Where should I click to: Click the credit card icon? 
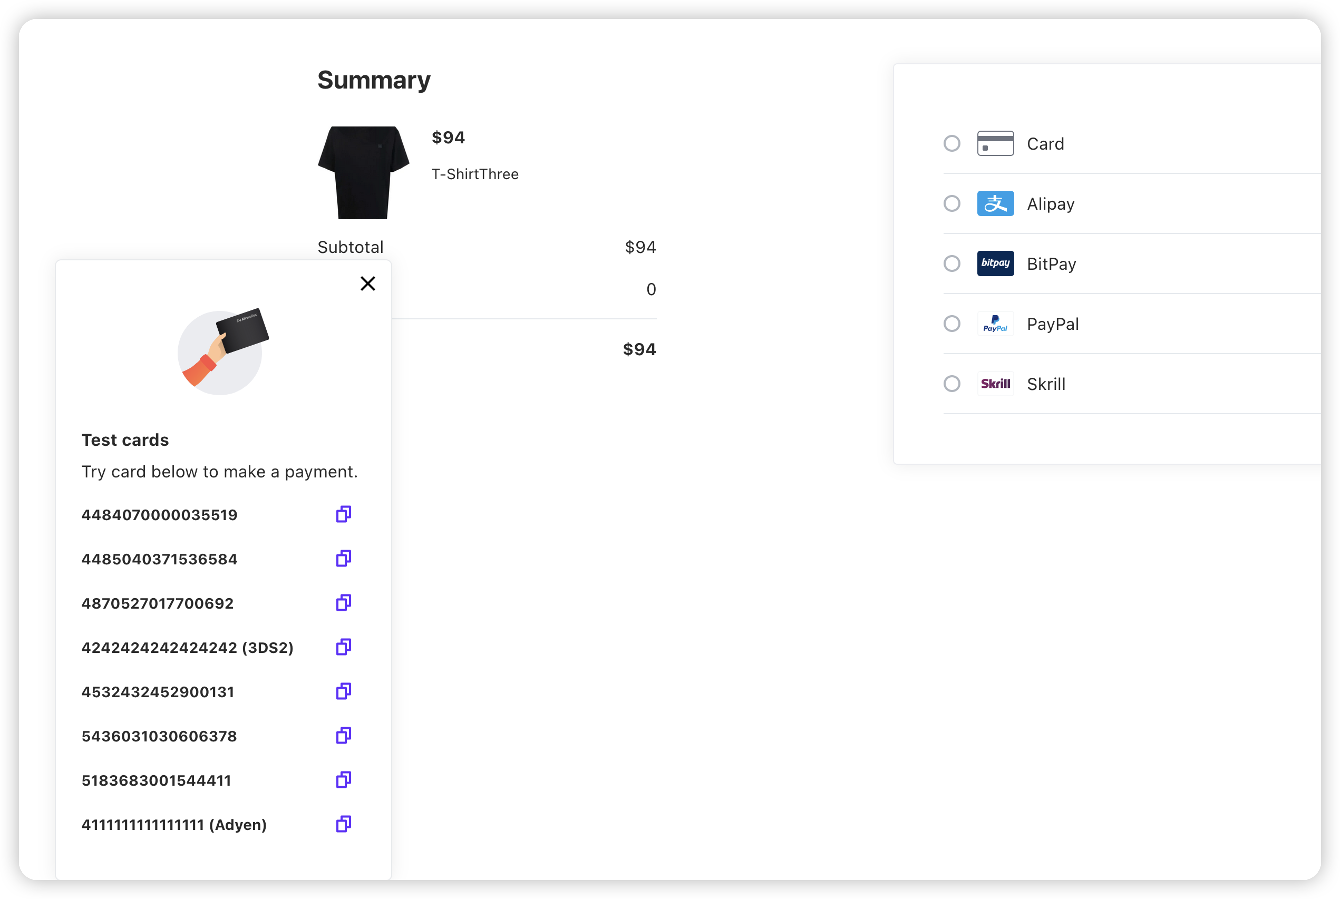pyautogui.click(x=995, y=143)
